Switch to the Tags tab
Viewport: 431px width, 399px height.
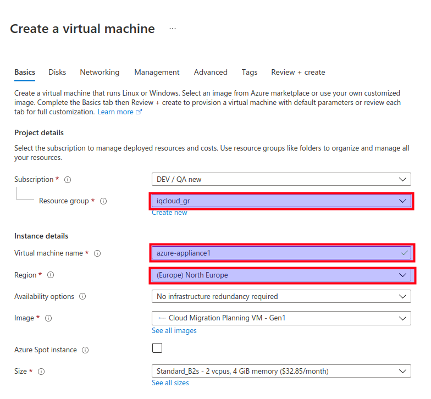click(x=250, y=73)
